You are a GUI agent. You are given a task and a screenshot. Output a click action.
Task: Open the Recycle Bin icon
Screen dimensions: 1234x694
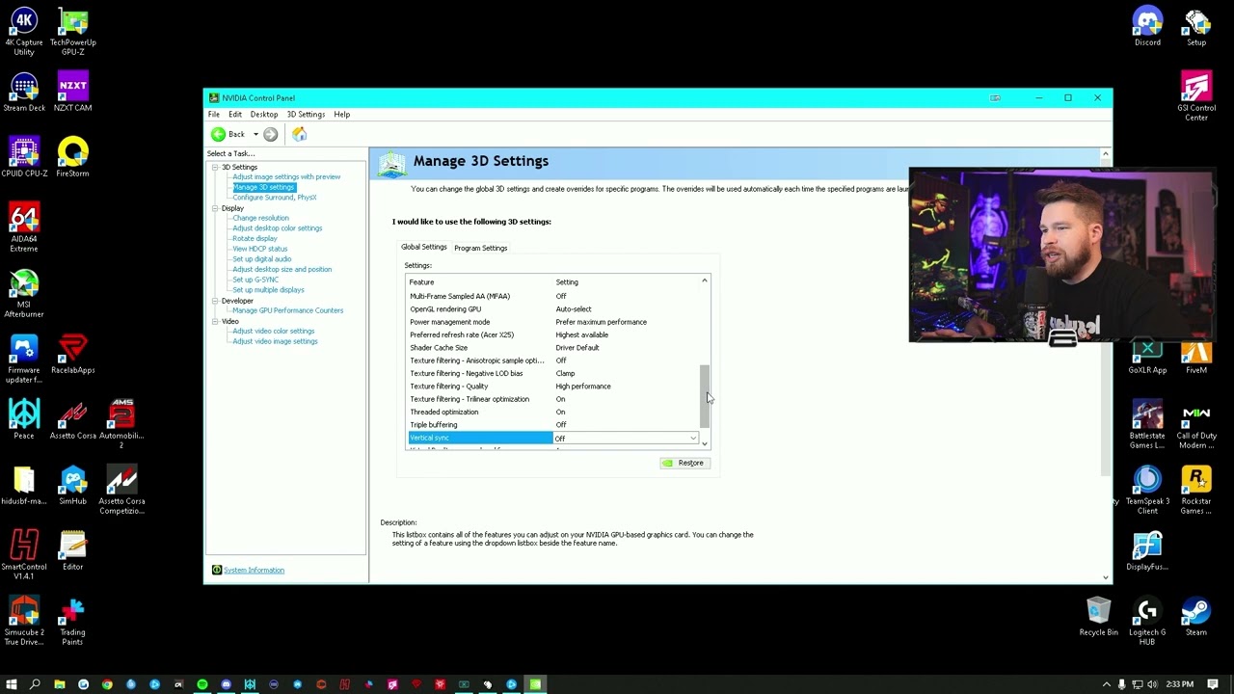(1099, 618)
